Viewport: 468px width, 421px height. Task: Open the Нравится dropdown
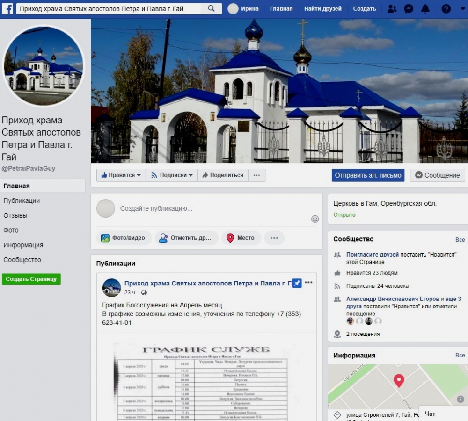(x=121, y=175)
